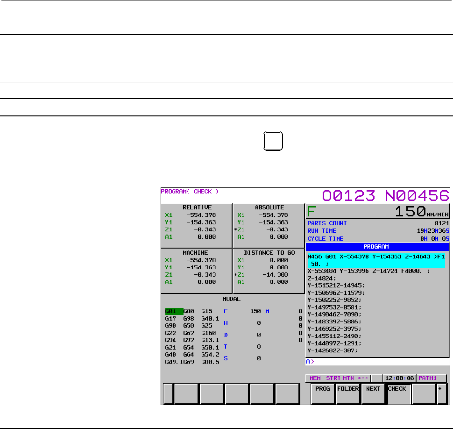453x429 pixels.
Task: Select program line Y-150696Z-11579;
Action: pyautogui.click(x=336, y=293)
